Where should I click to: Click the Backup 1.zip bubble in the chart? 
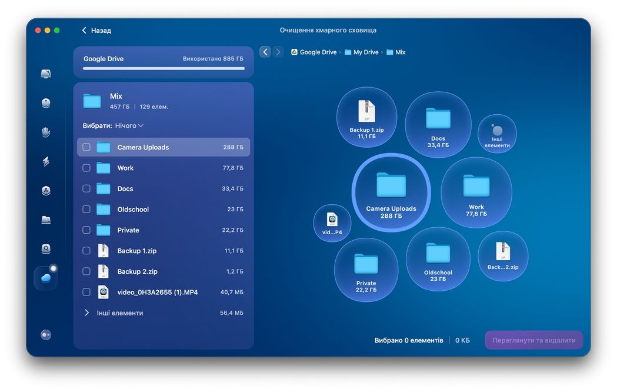(367, 117)
